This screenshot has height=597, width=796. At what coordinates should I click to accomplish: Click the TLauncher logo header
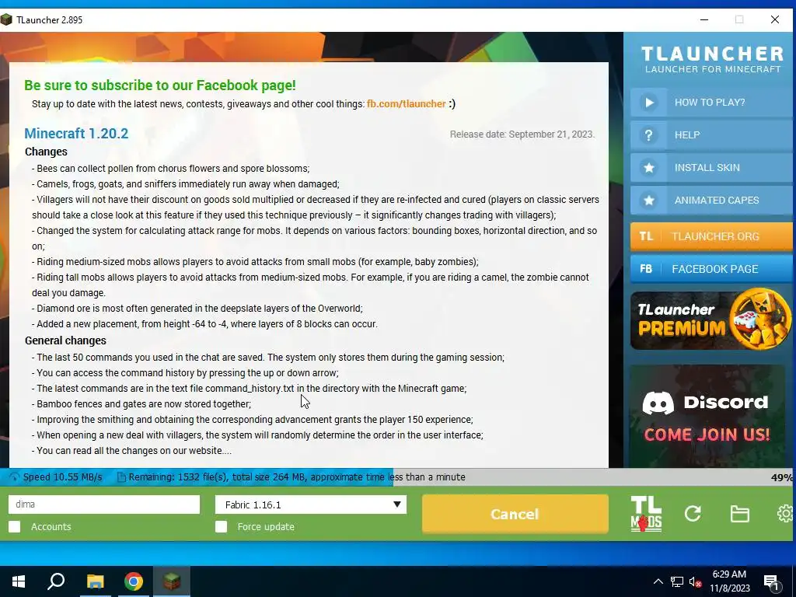pos(713,59)
